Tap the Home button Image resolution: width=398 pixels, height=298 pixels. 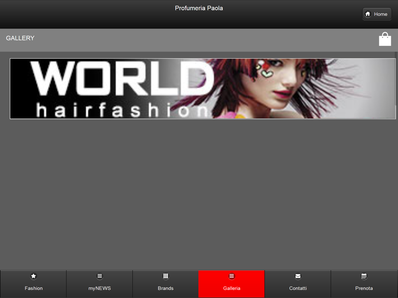pyautogui.click(x=377, y=14)
